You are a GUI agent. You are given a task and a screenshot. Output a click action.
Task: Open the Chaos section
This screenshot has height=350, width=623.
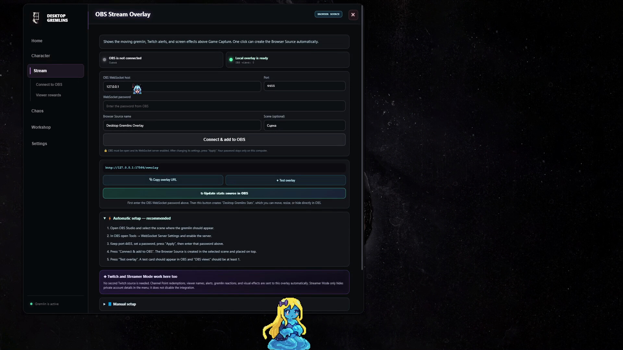[37, 111]
